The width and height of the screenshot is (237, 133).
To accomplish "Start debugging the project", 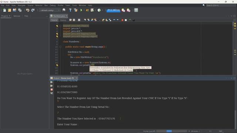I will 87,10.
